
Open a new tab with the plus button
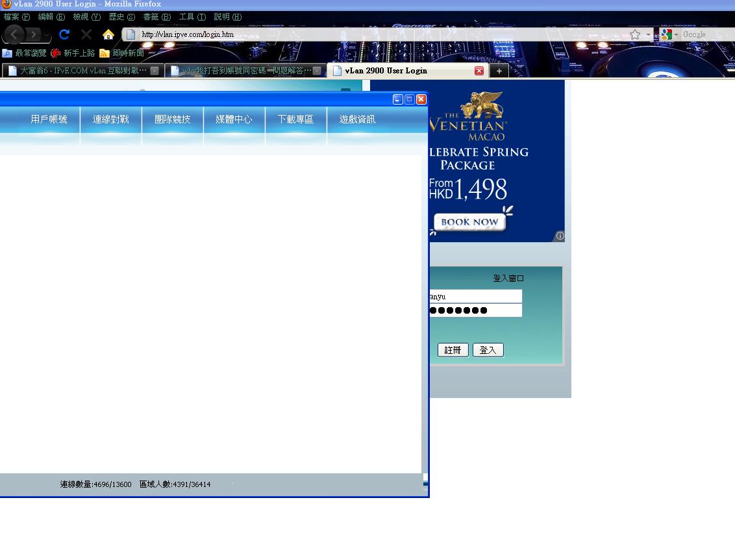pyautogui.click(x=499, y=71)
